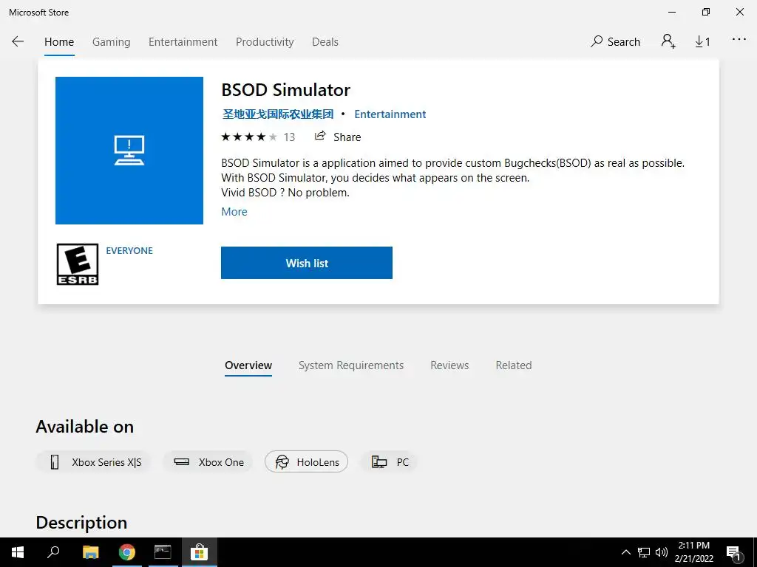Show hidden system tray icons
757x567 pixels.
coord(625,552)
